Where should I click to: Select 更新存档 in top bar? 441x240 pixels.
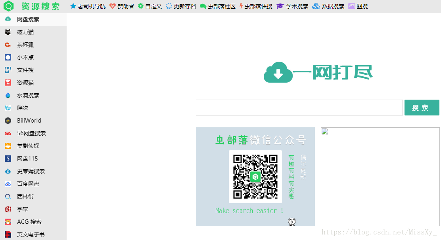click(185, 6)
